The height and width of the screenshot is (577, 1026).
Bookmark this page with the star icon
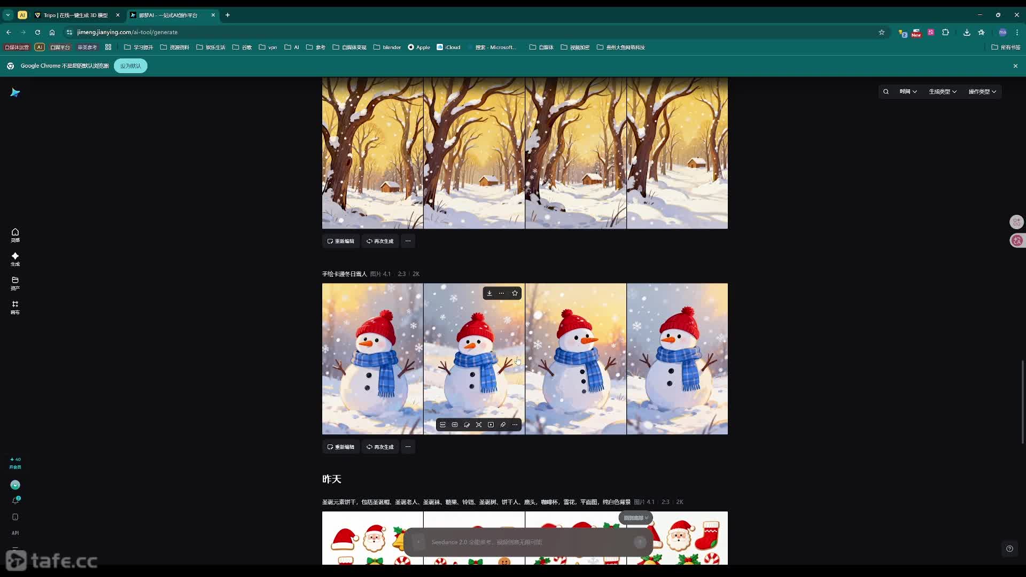(x=882, y=32)
